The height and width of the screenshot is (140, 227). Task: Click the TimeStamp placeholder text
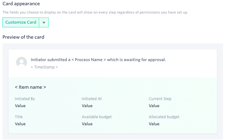point(44,67)
